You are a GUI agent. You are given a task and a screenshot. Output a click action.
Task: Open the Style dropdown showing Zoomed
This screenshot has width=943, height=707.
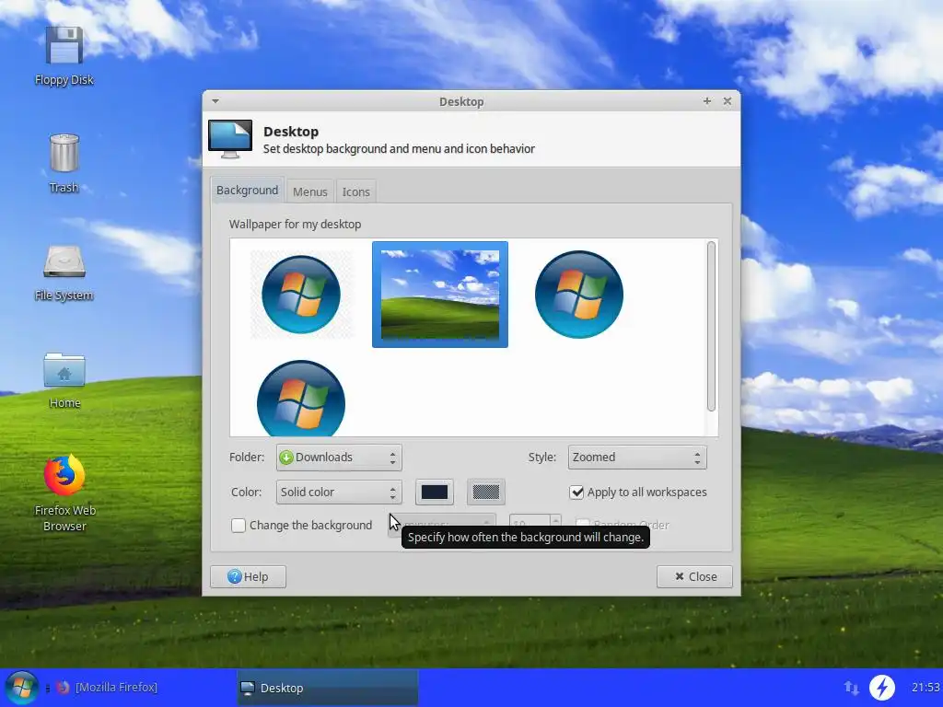tap(637, 457)
